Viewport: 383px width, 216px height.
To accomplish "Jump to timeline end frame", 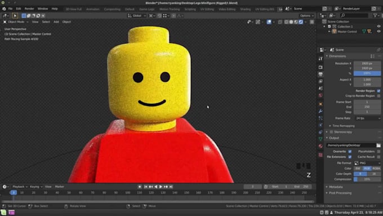I will (x=171, y=187).
